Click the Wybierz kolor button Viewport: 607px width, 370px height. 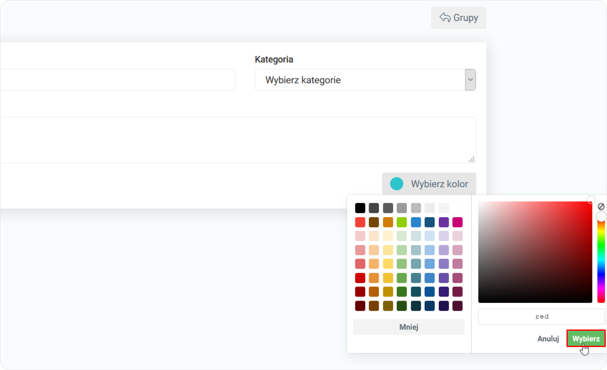tap(429, 184)
